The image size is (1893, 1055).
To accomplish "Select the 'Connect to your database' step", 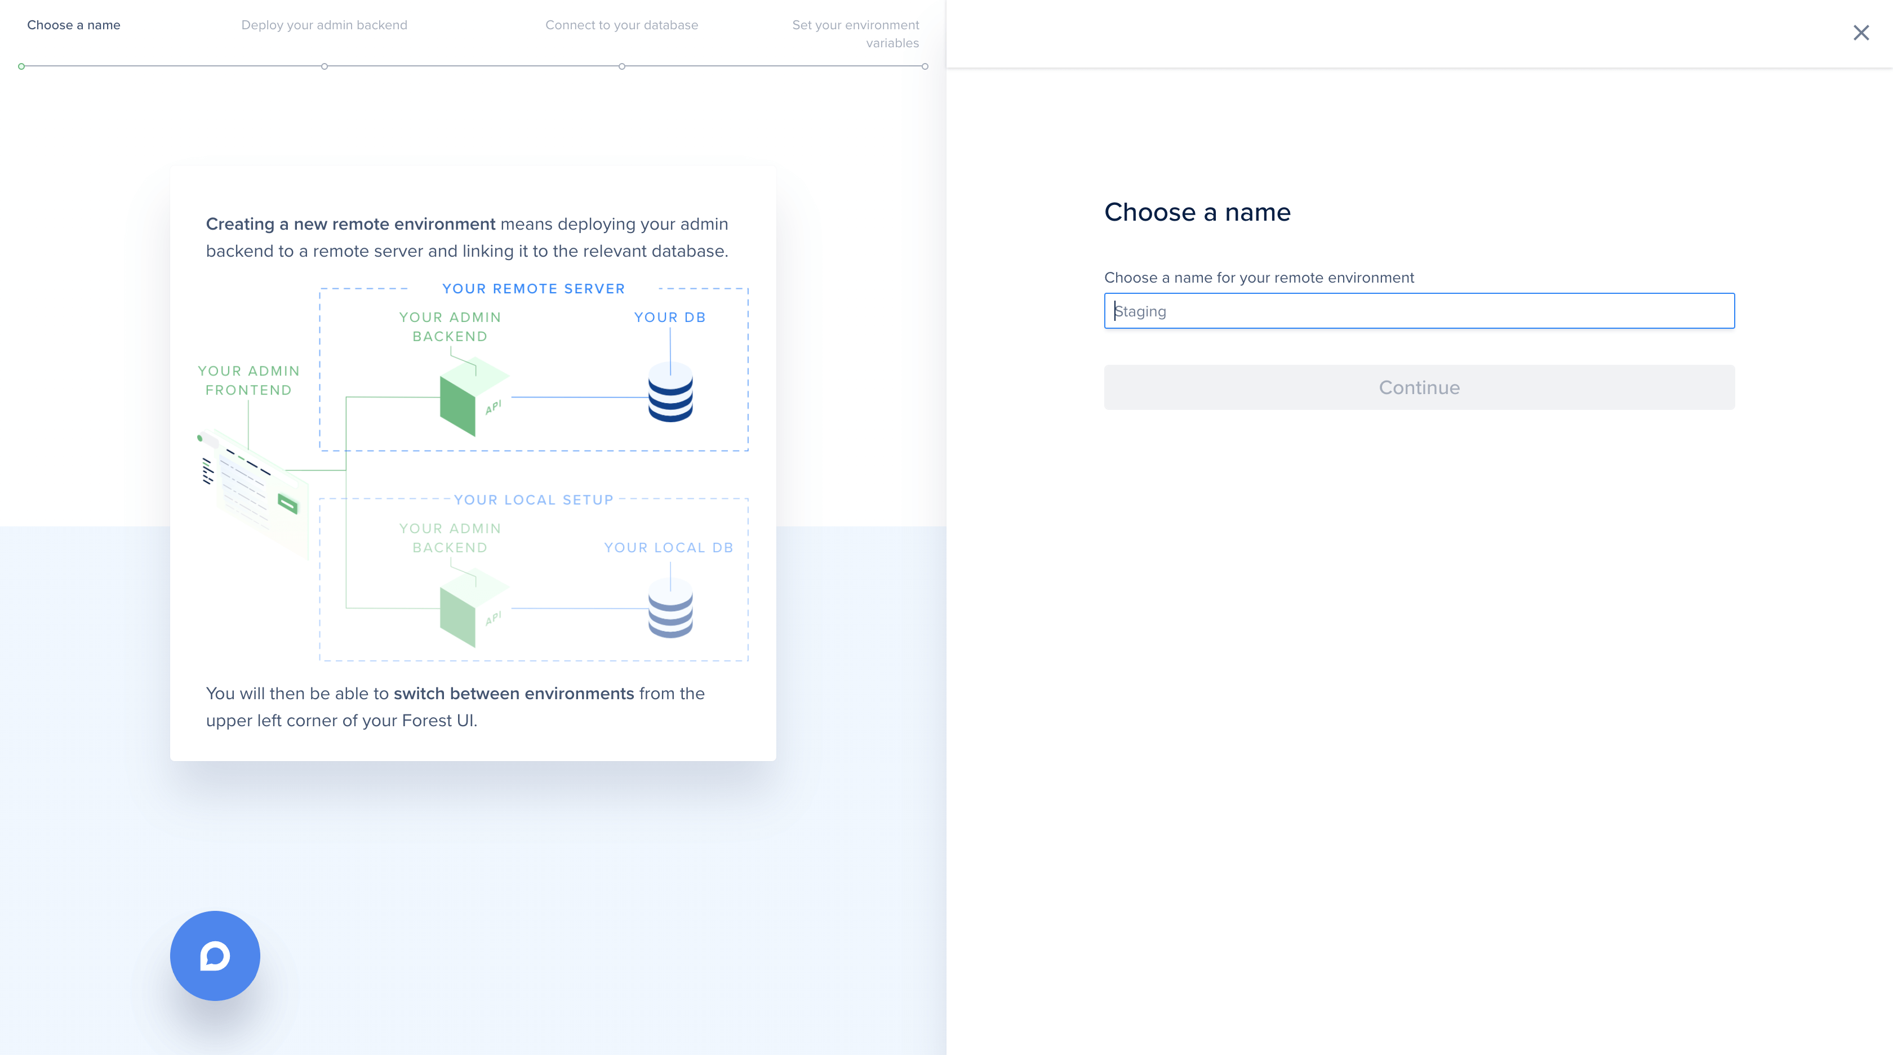I will [621, 25].
